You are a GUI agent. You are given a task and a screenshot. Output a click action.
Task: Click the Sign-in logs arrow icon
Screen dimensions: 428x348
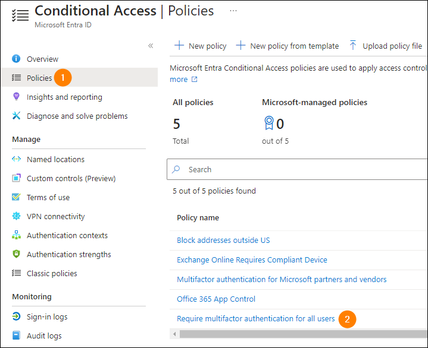16,317
